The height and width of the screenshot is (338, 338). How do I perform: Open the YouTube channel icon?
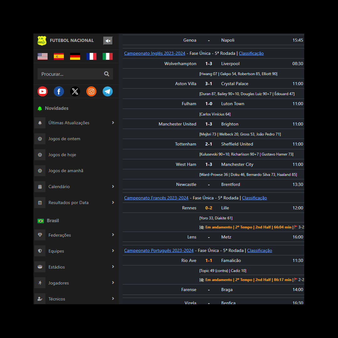click(43, 91)
